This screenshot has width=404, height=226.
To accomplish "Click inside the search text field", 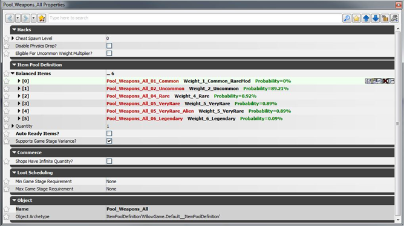I will 195,18.
